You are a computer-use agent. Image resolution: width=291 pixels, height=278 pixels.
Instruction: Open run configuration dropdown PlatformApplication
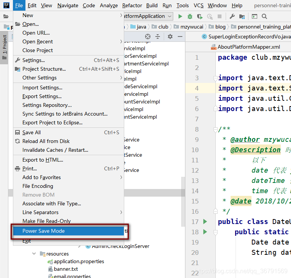tap(148, 16)
